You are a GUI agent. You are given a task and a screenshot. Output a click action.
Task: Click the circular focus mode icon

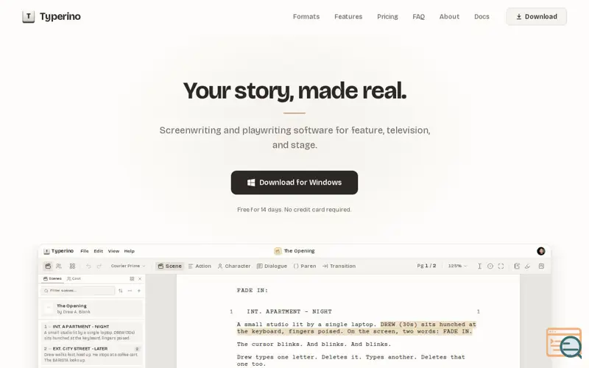(490, 266)
